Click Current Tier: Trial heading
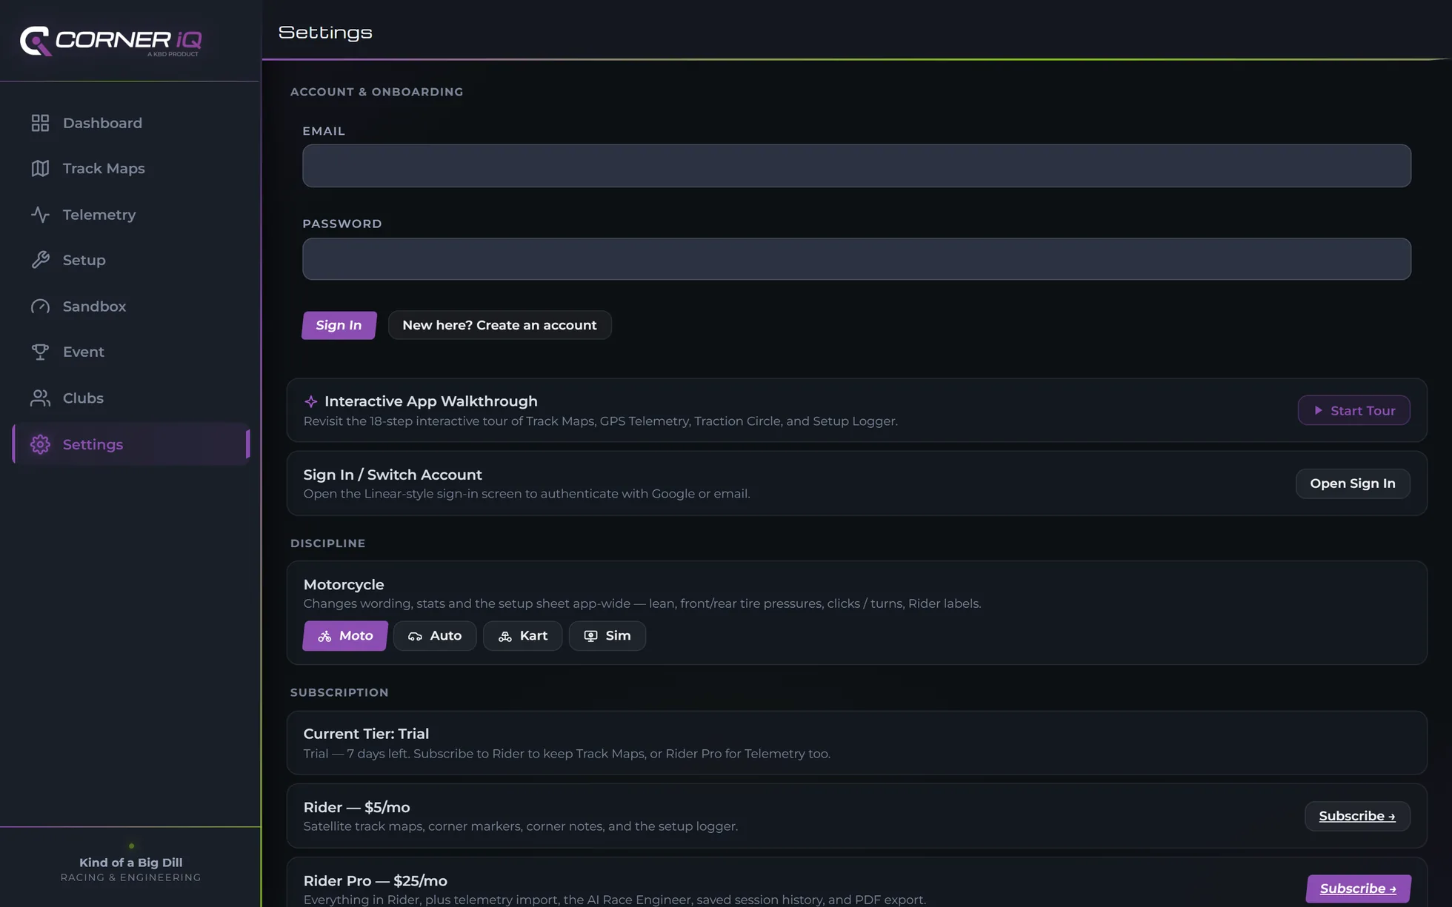 (x=366, y=734)
